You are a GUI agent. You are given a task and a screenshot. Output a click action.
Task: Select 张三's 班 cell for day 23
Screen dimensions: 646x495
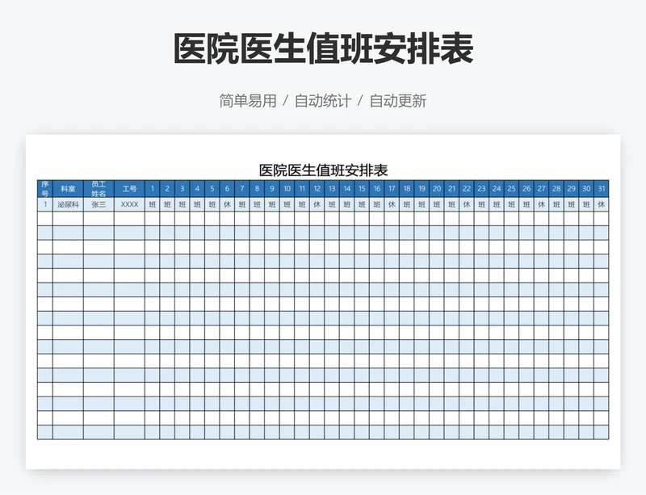(x=481, y=204)
